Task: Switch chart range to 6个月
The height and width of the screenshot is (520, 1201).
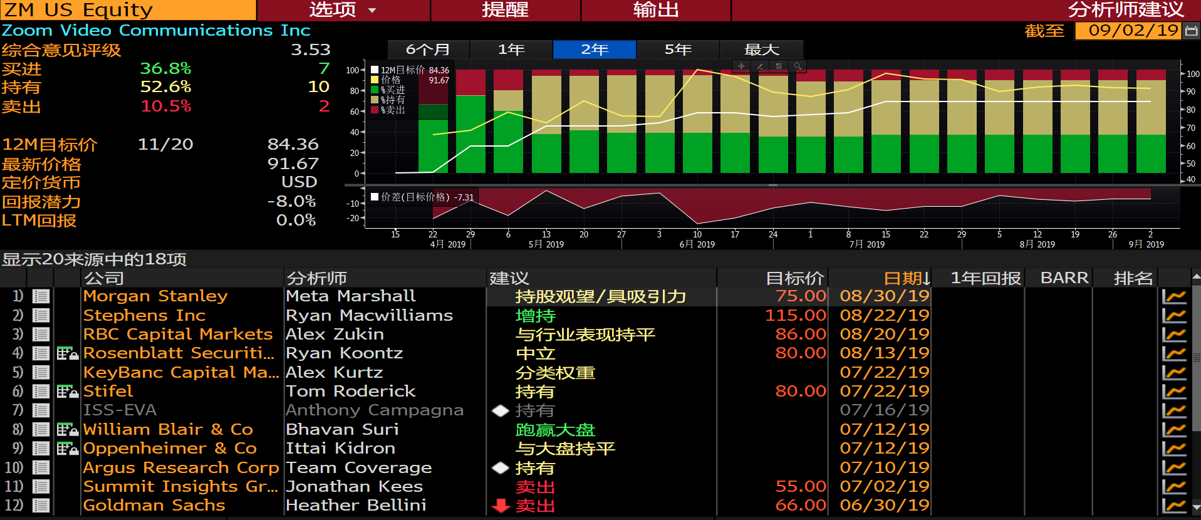Action: click(x=429, y=49)
